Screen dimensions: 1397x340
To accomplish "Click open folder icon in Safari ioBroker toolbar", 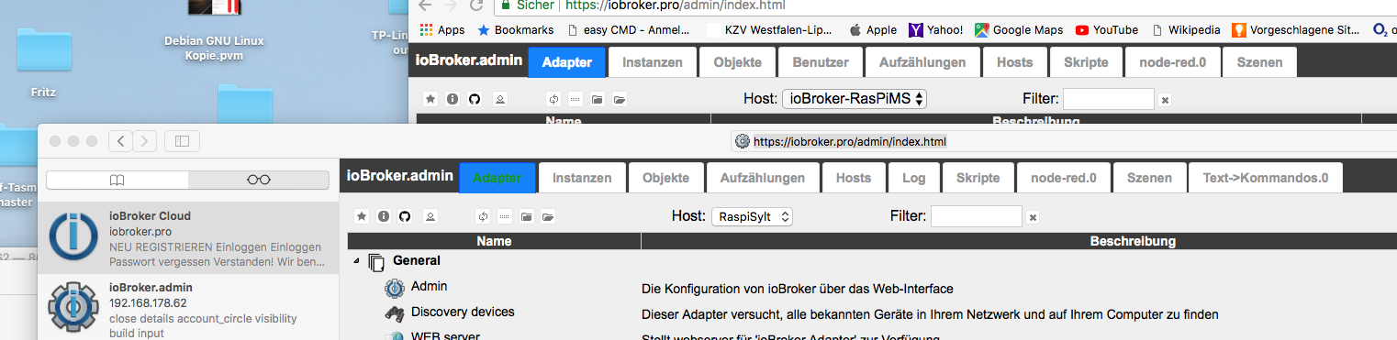I will 548,216.
